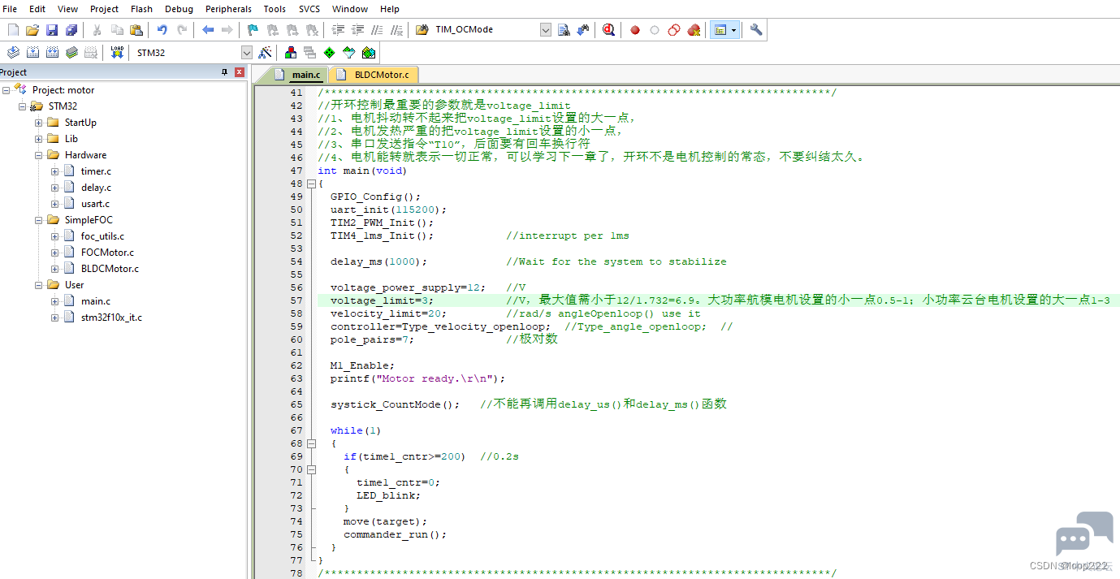Open Options for Target magic wand
1120x579 pixels.
[265, 53]
